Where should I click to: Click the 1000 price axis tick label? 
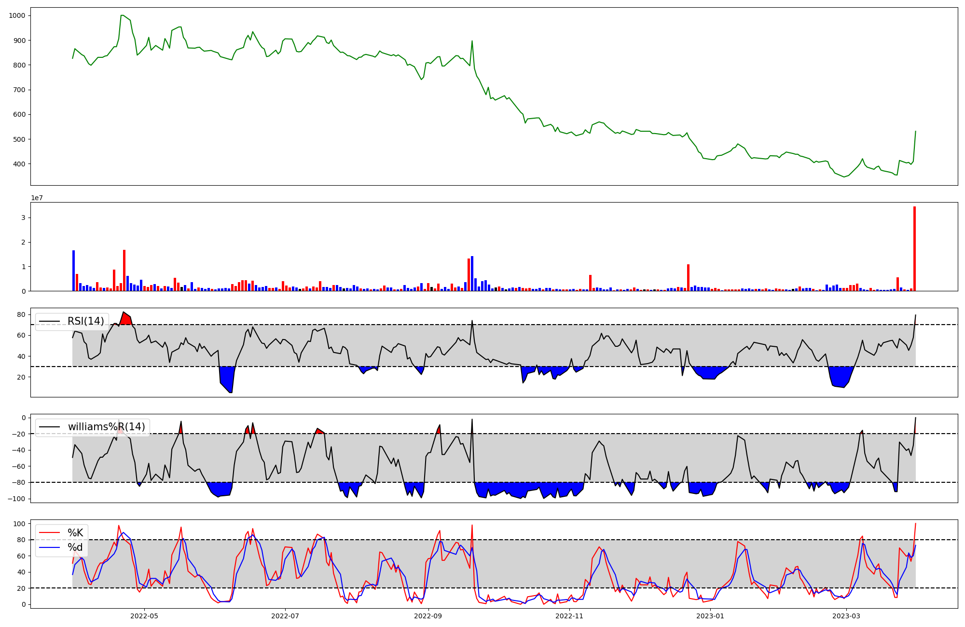(x=17, y=16)
